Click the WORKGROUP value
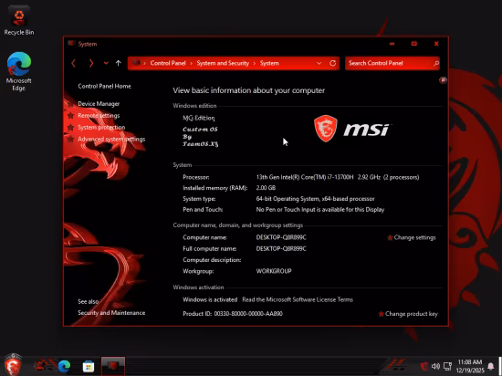The height and width of the screenshot is (376, 502). click(274, 271)
